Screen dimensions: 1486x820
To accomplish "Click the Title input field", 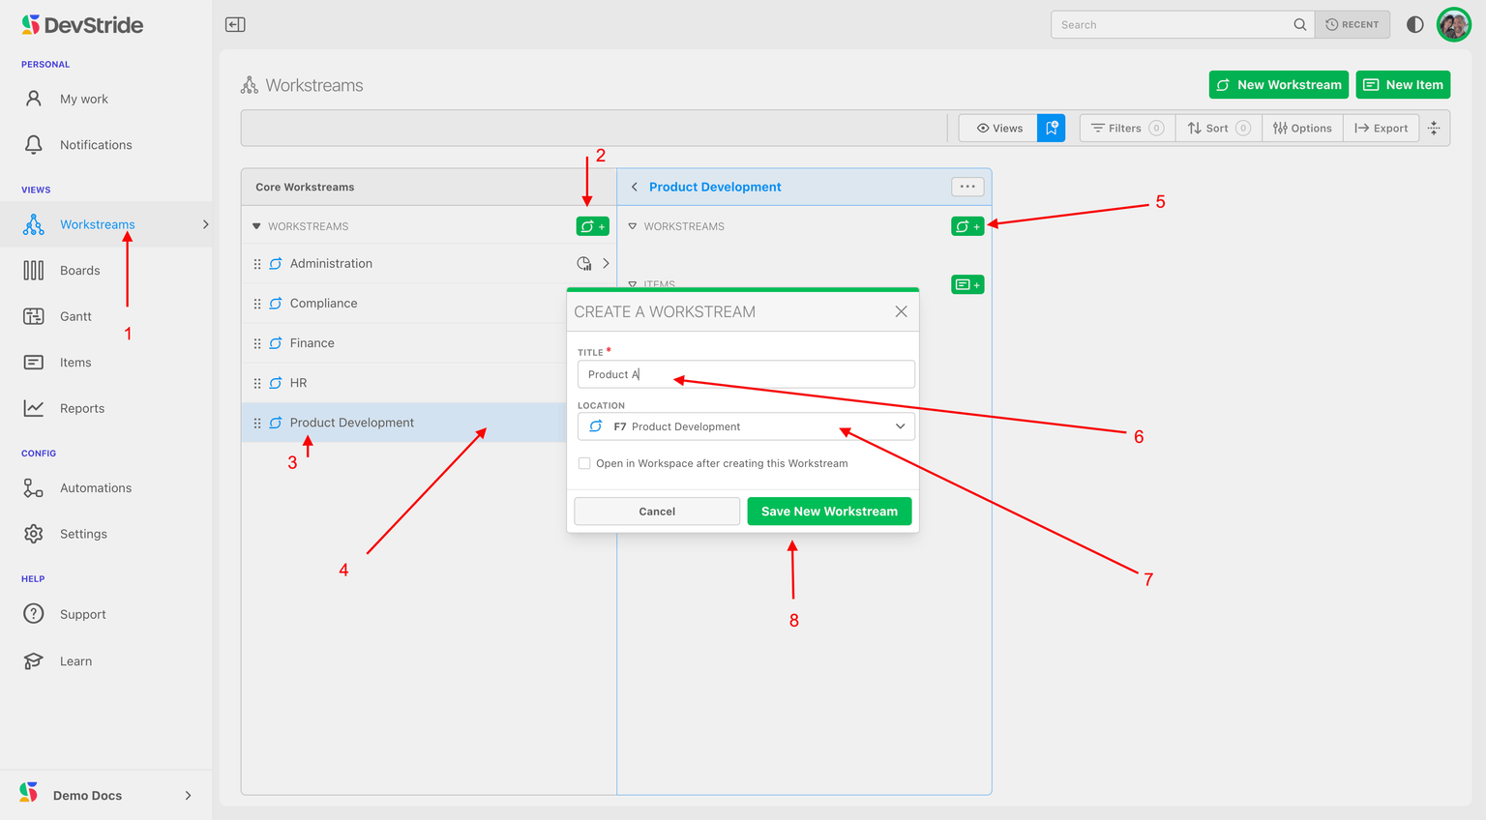I will [746, 374].
